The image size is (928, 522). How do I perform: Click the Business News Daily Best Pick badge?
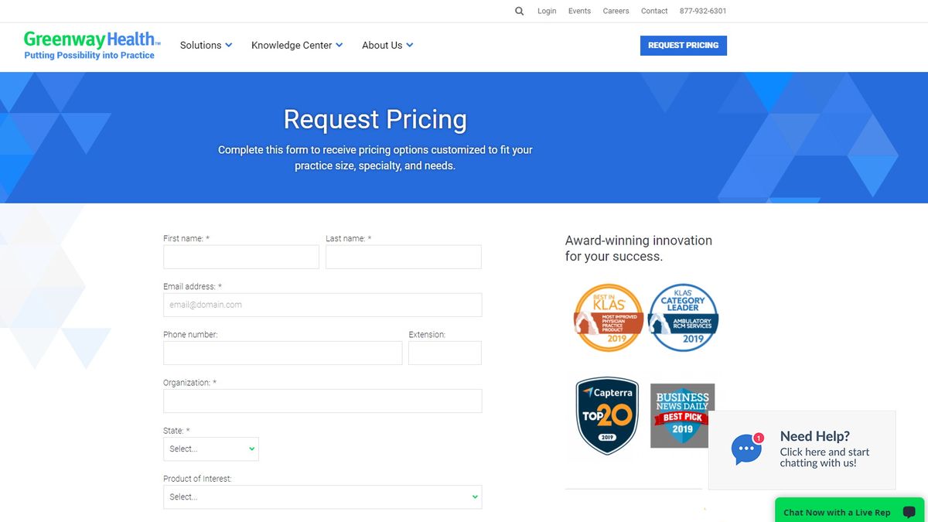[682, 415]
